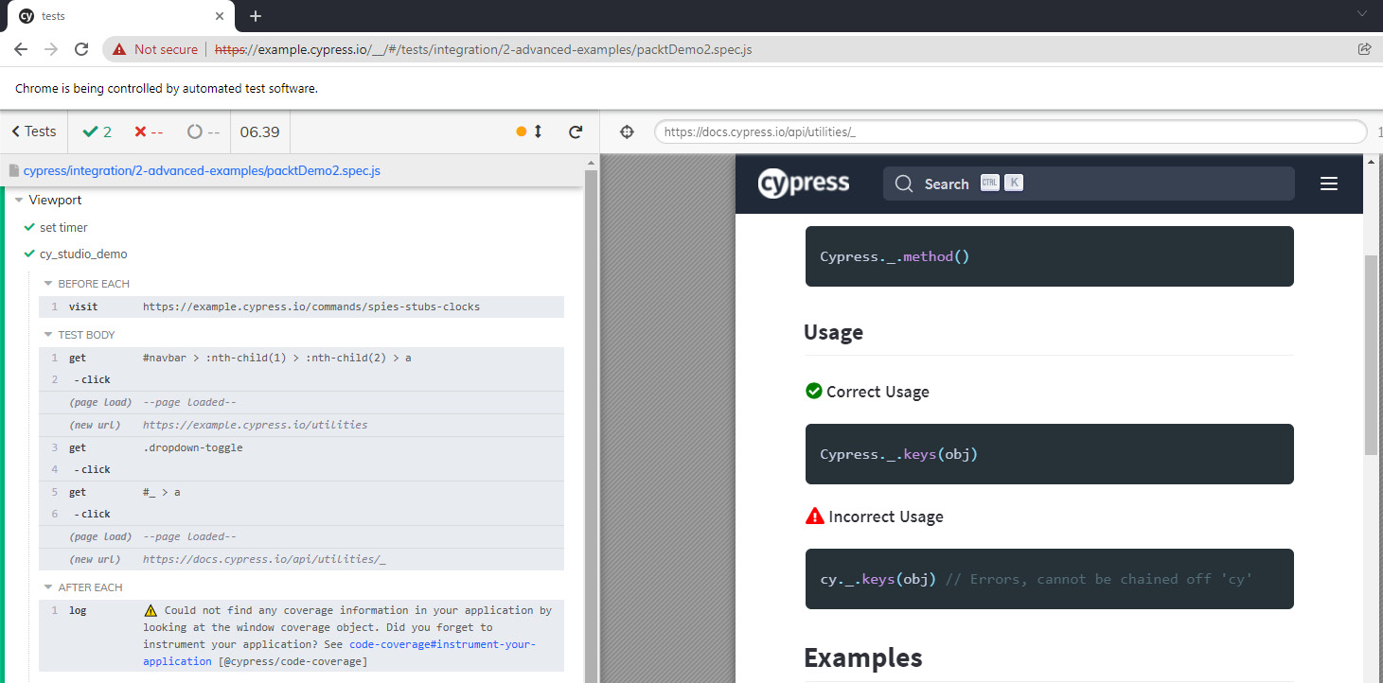The height and width of the screenshot is (683, 1383).
Task: Rerun all tests with reload icon
Action: coord(575,132)
